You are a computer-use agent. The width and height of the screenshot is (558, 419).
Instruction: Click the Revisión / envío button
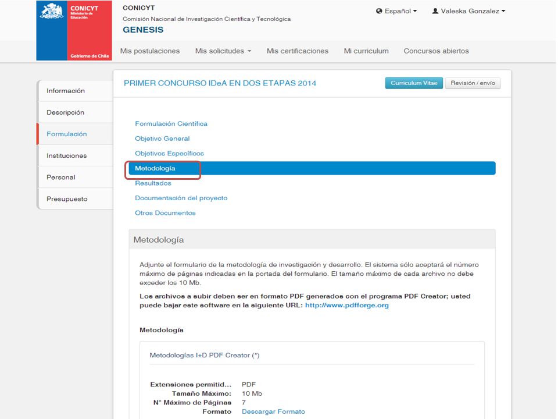pyautogui.click(x=473, y=83)
